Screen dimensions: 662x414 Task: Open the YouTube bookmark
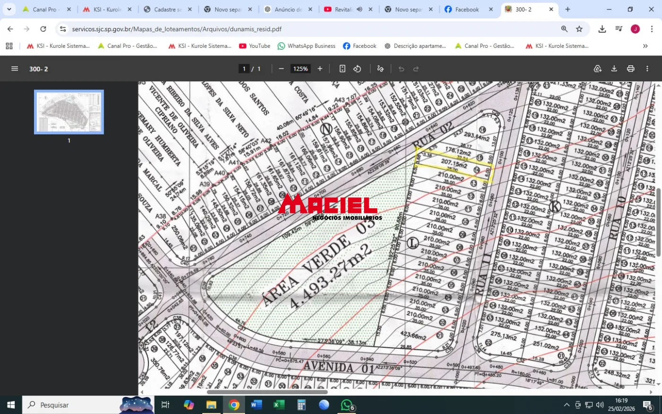(x=255, y=46)
